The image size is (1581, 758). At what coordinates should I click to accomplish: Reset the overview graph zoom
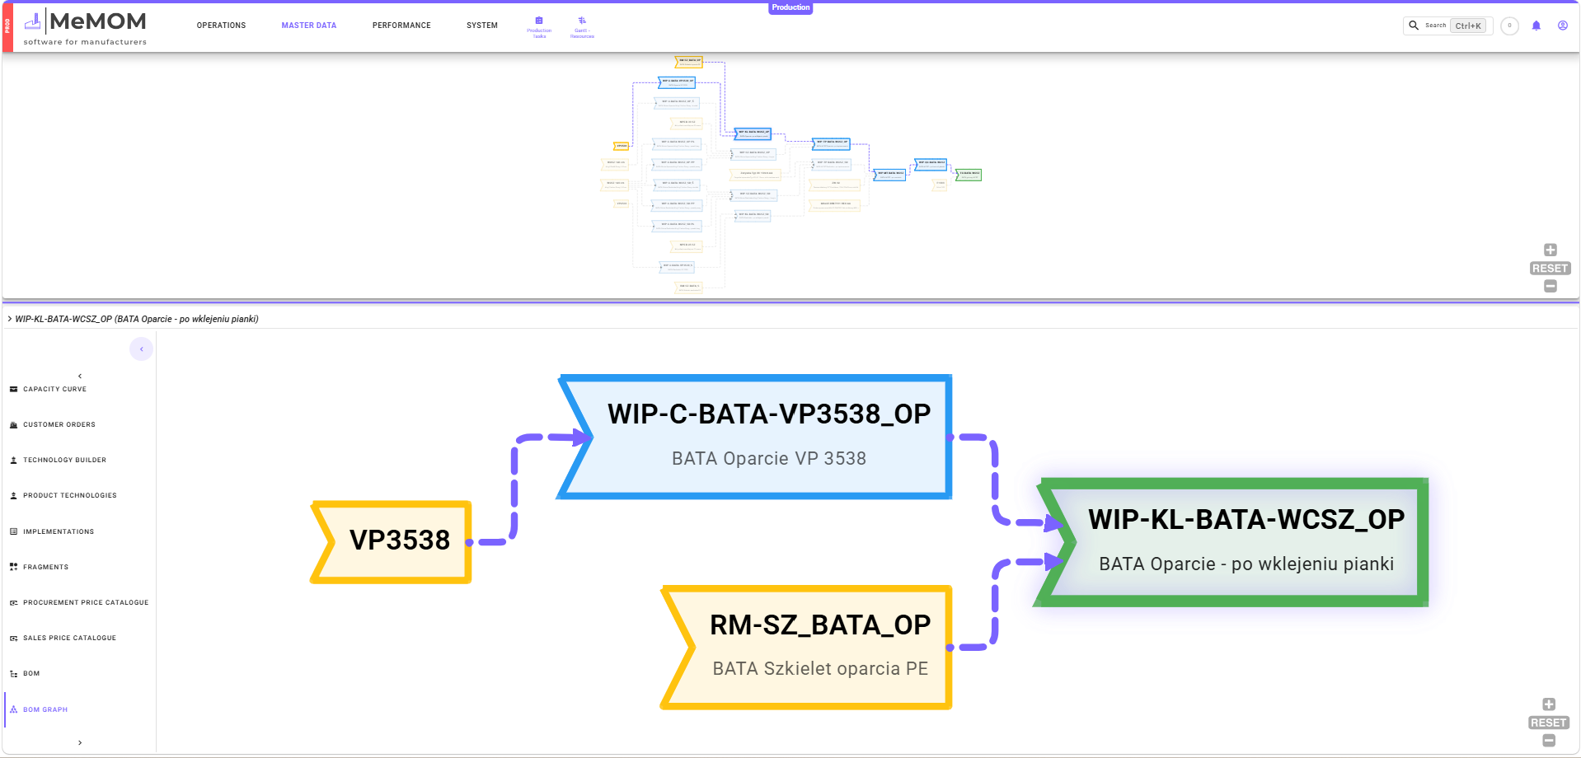click(1551, 269)
